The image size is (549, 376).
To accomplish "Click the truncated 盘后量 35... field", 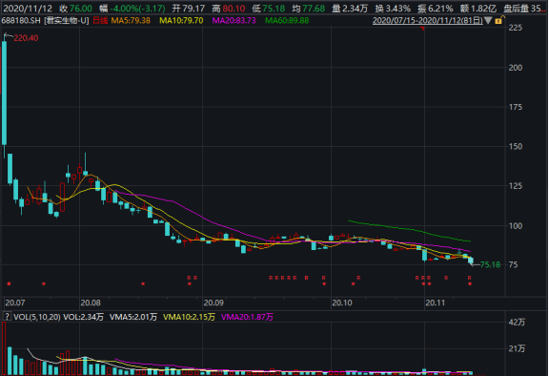I will [x=524, y=9].
